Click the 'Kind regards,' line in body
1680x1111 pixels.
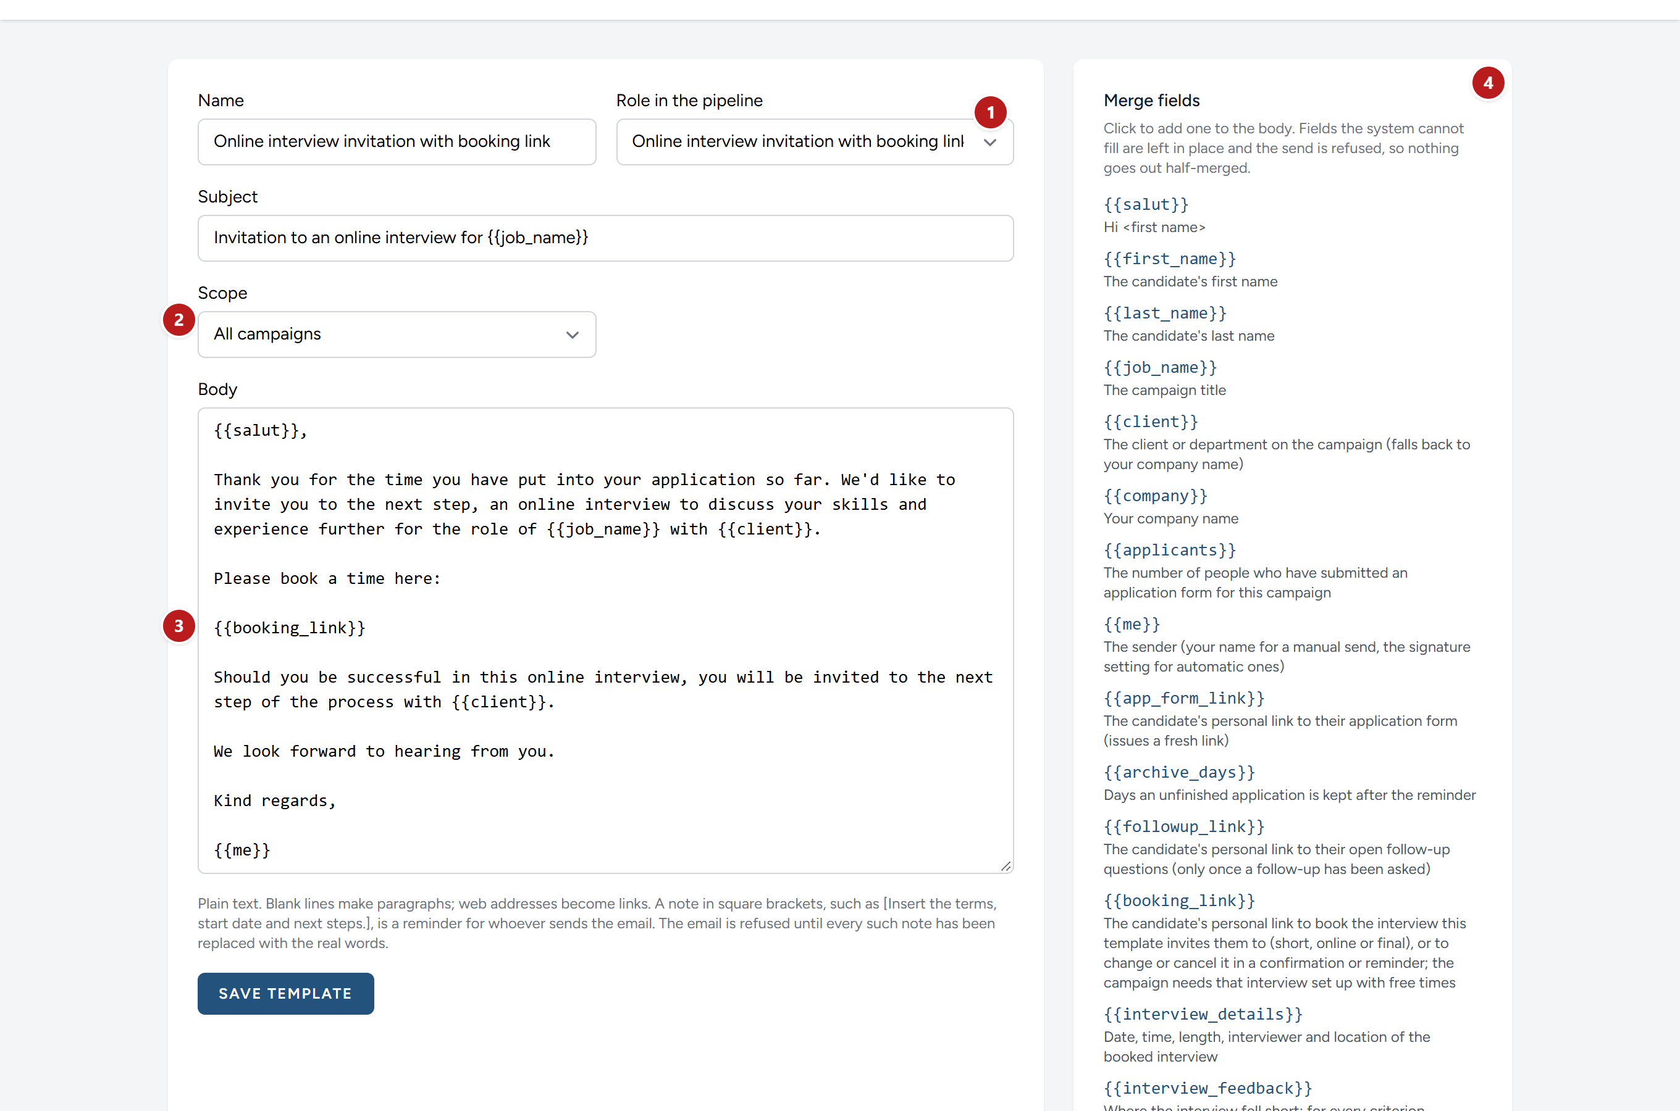(275, 801)
